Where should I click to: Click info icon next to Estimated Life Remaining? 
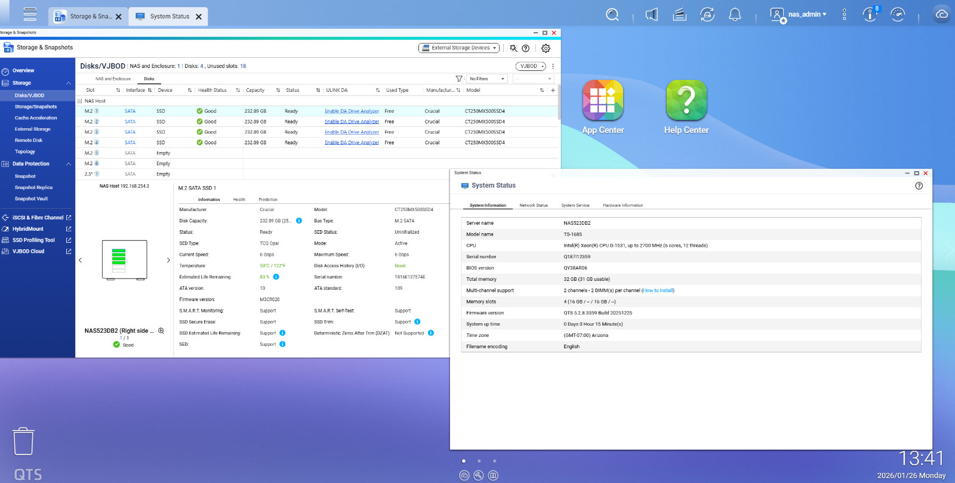(276, 277)
